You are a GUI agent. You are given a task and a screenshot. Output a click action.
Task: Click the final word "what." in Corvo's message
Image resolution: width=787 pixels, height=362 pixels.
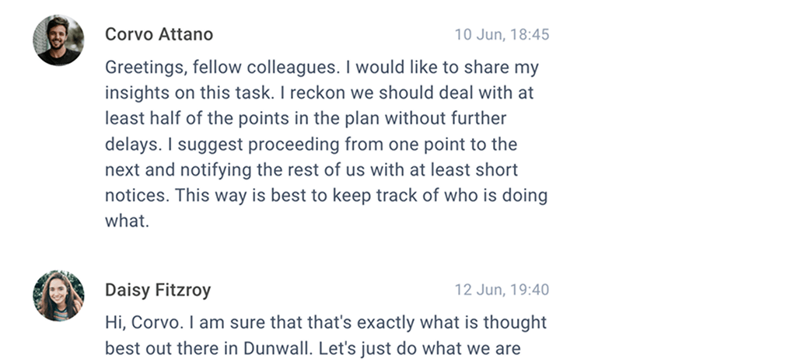pos(126,221)
